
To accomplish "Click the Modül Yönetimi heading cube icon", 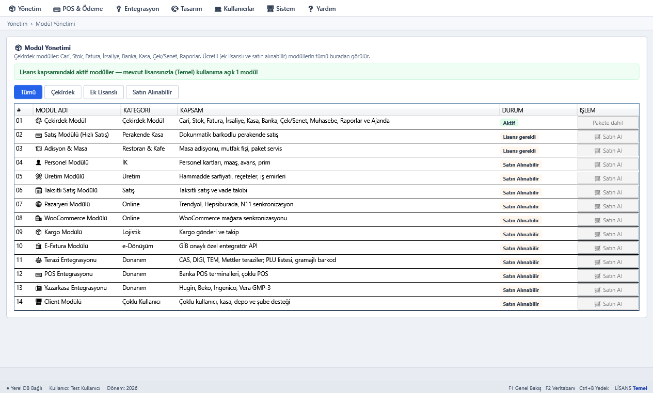I will (19, 47).
